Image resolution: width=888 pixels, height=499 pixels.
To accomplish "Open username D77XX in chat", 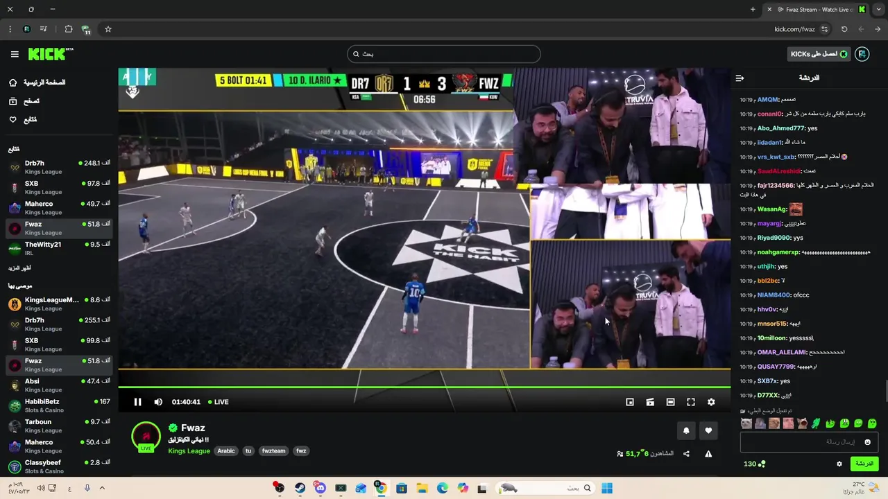I will pyautogui.click(x=768, y=395).
